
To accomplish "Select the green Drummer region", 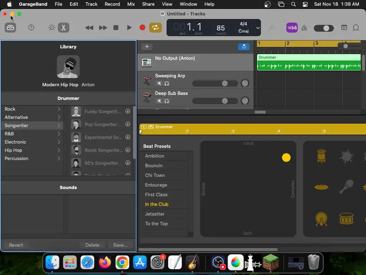I will coord(309,62).
